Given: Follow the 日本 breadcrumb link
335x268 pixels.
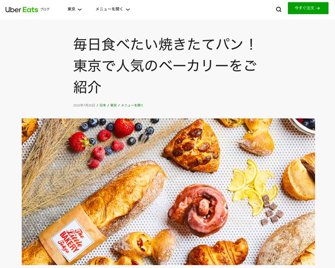Looking at the screenshot, I should click(103, 105).
